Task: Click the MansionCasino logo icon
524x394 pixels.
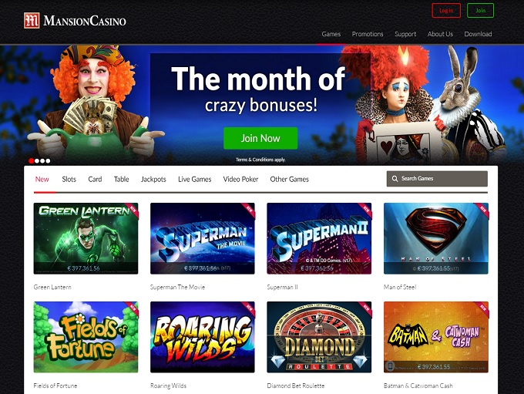Action: 32,21
